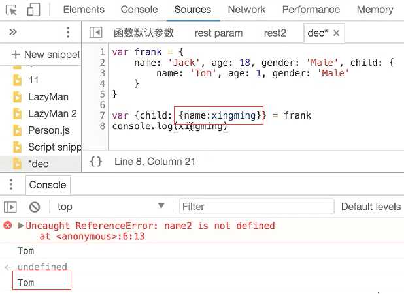
Task: Open the snippet named 11
Action: point(33,80)
